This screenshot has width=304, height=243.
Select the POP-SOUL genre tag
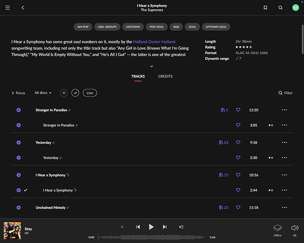(157, 27)
